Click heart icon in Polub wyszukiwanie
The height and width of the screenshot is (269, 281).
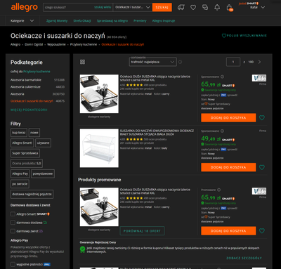click(224, 36)
